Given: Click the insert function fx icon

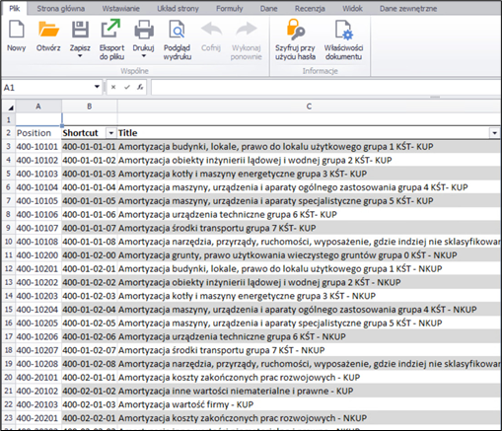Looking at the screenshot, I should tap(140, 87).
